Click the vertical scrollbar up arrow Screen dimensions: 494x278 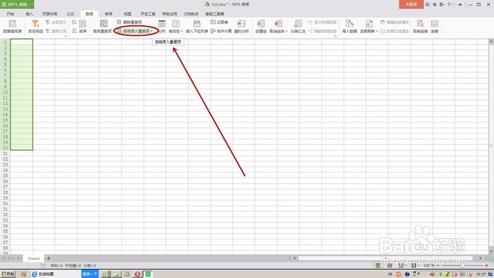[x=491, y=41]
